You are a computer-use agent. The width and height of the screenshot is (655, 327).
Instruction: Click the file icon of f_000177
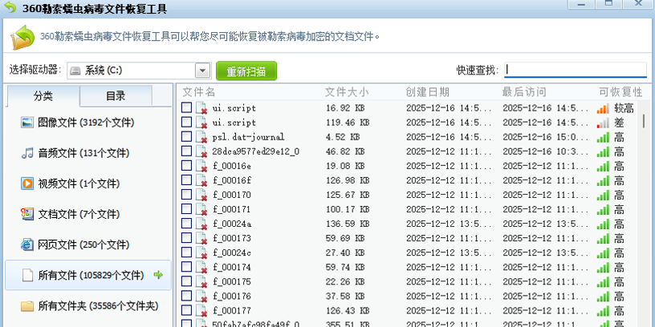pyautogui.click(x=201, y=310)
